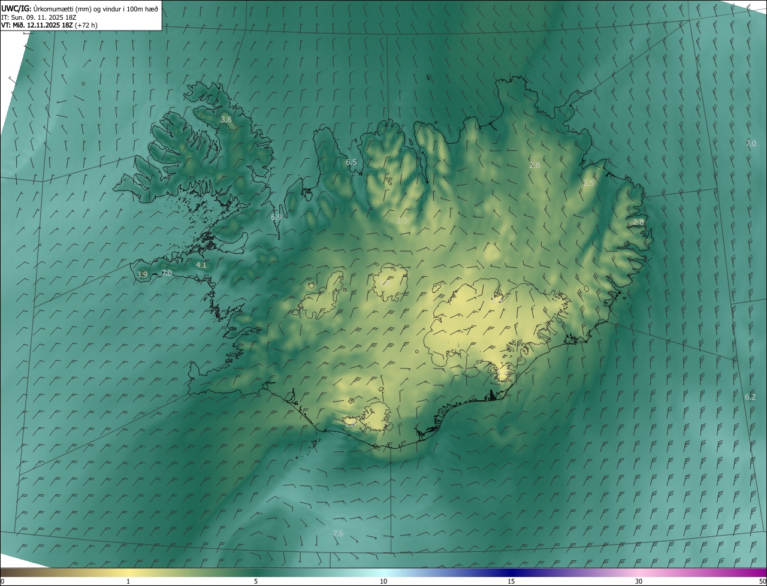Click the 0 tick on the color scale
Viewport: 767px width, 586px height.
(x=2, y=582)
